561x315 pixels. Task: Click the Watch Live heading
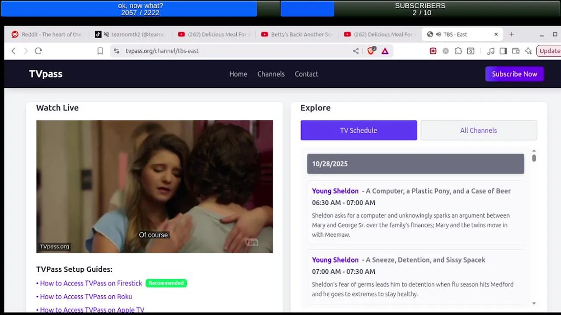[57, 108]
